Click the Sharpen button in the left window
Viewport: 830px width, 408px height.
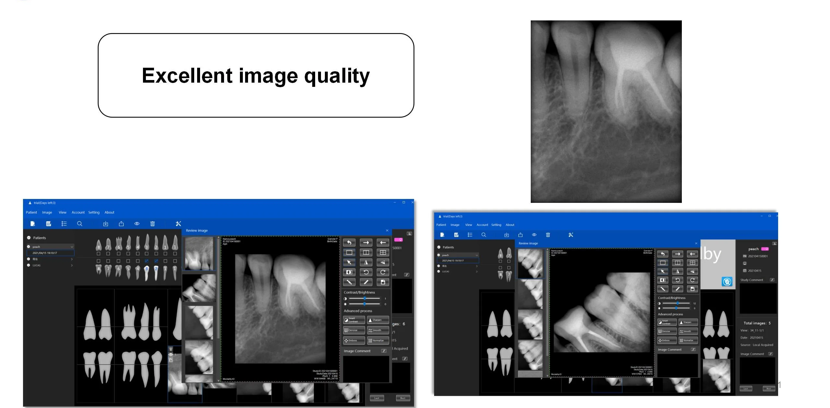(x=378, y=320)
